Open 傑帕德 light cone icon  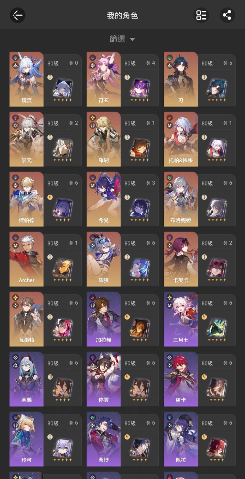pyautogui.click(x=63, y=208)
